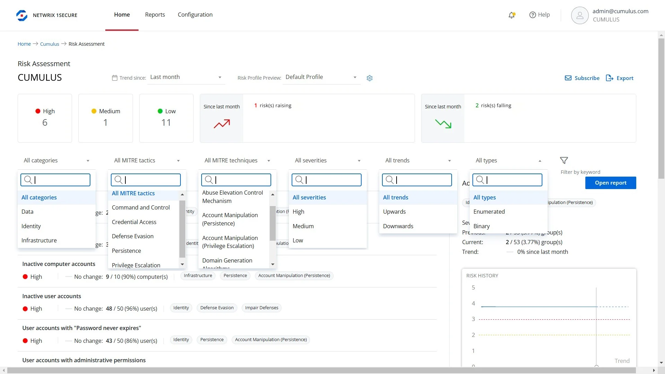Select Low severity option
This screenshot has height=374, width=665.
click(x=328, y=240)
